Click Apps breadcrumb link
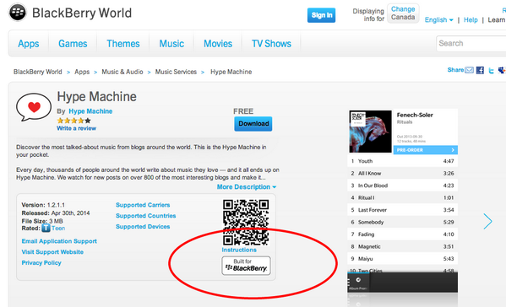The height and width of the screenshot is (307, 506). (x=82, y=72)
